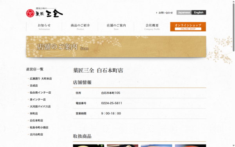The width and height of the screenshot is (235, 147).
Task: Select 広瀬通り 大町本店 in store list
Action: click(41, 79)
